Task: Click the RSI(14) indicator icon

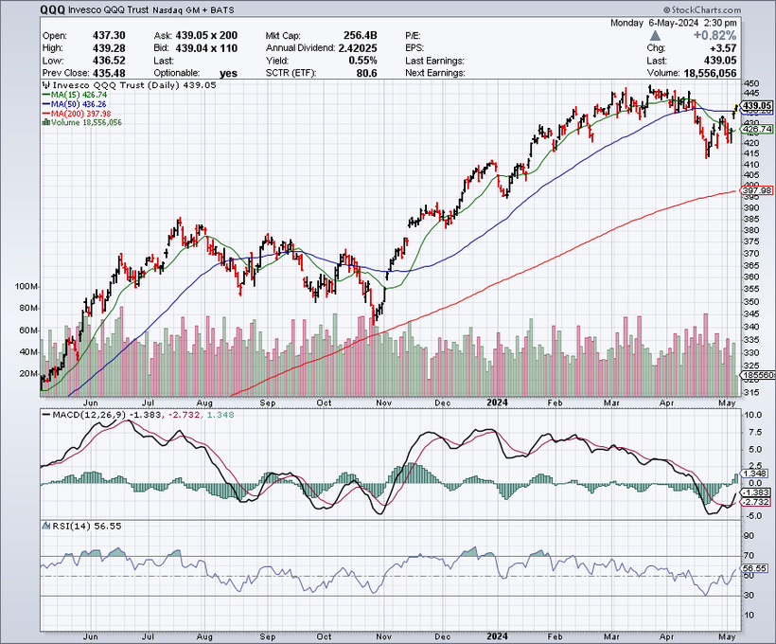Action: click(47, 526)
